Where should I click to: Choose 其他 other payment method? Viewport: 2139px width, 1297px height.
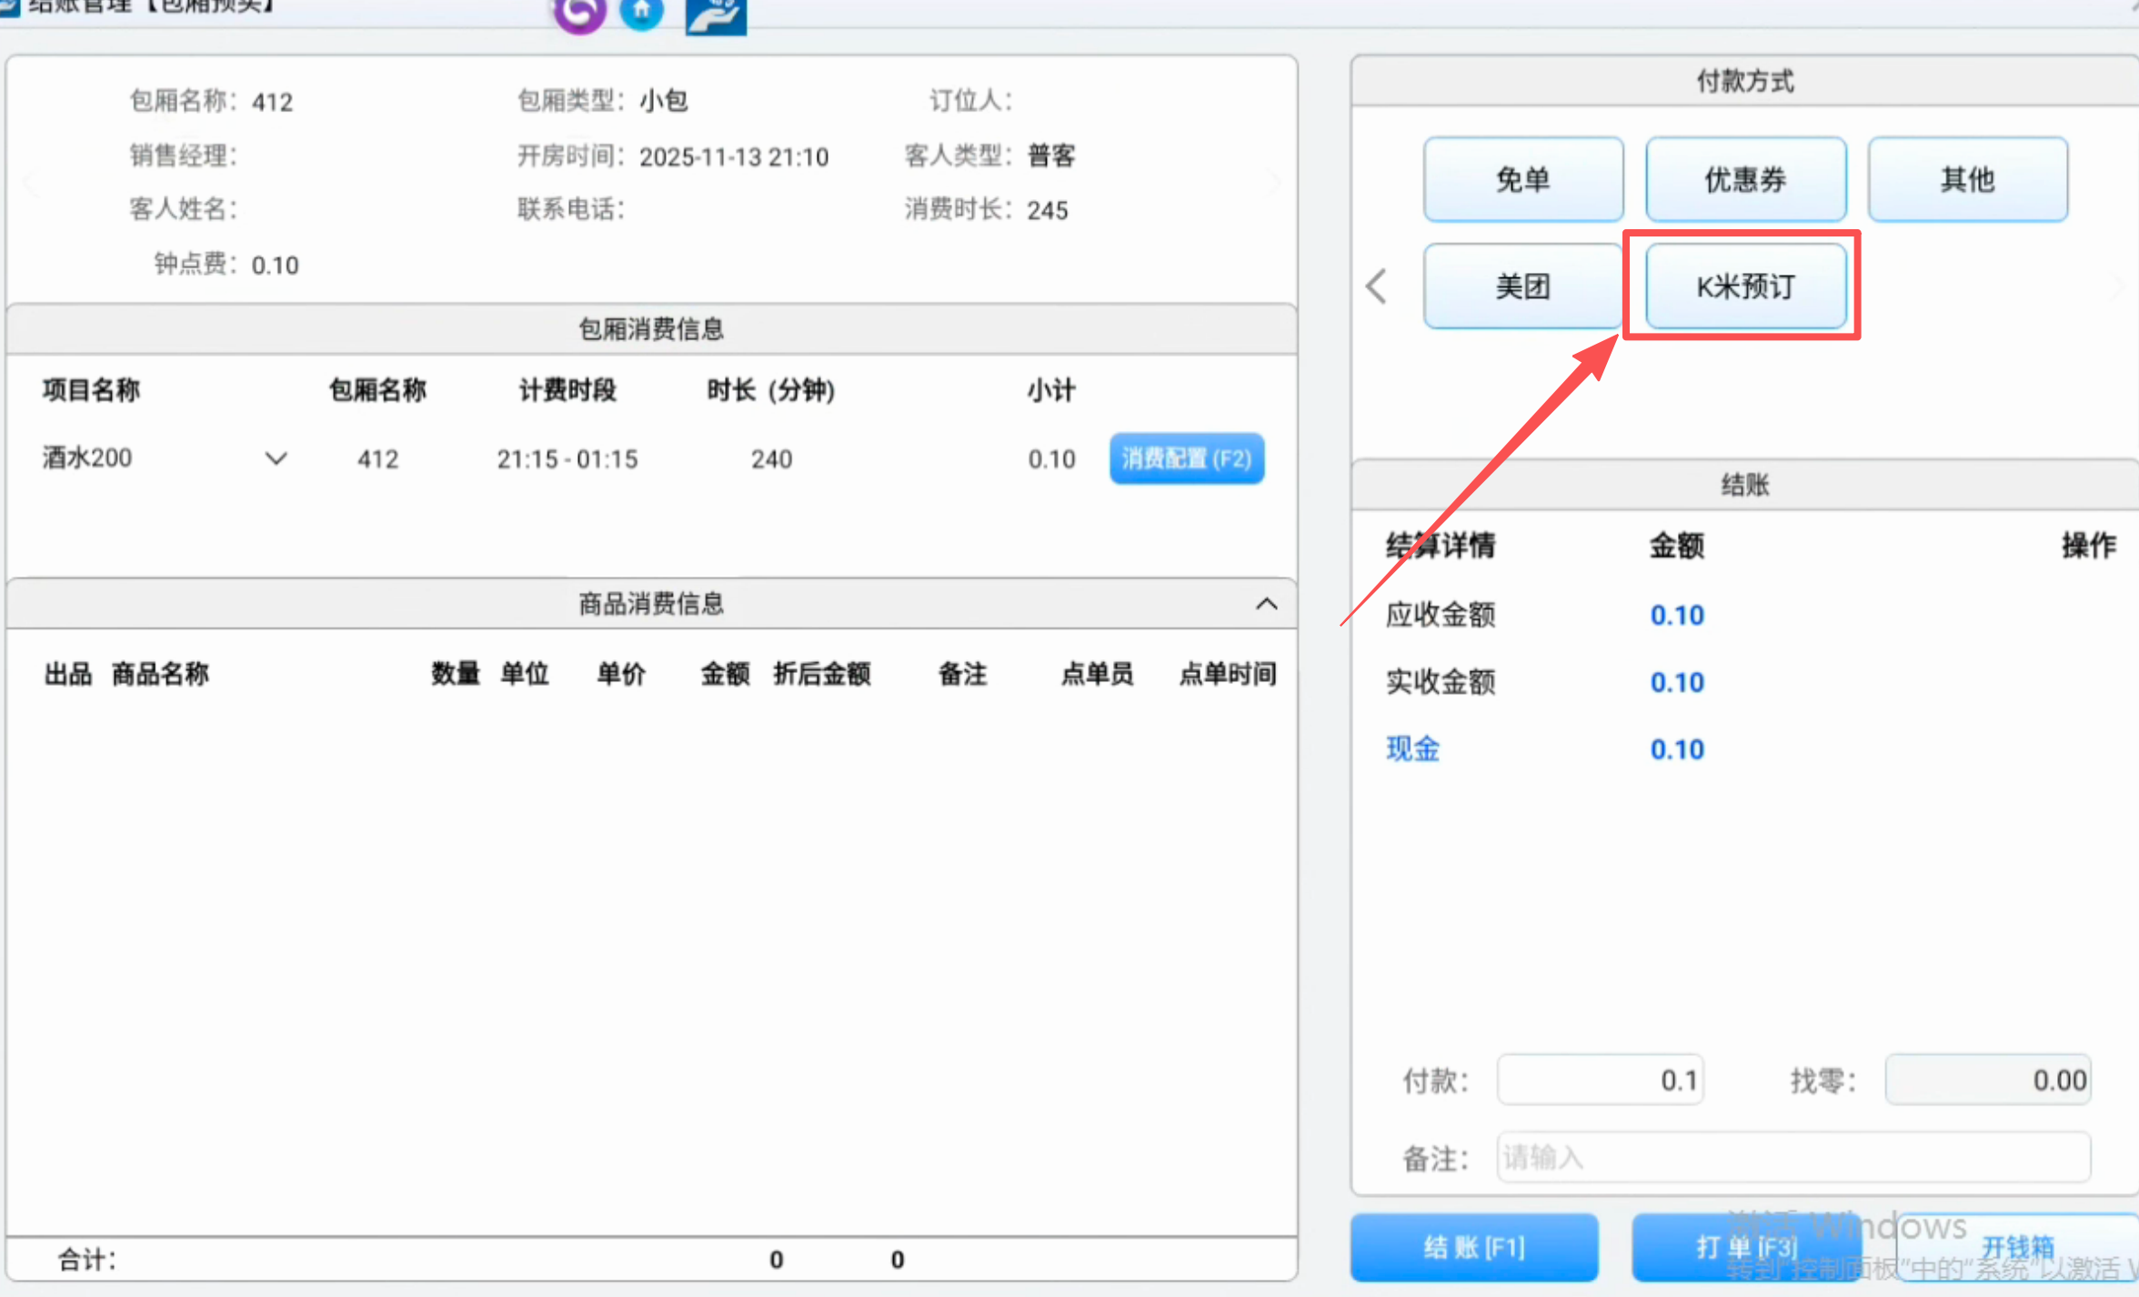click(x=1967, y=179)
